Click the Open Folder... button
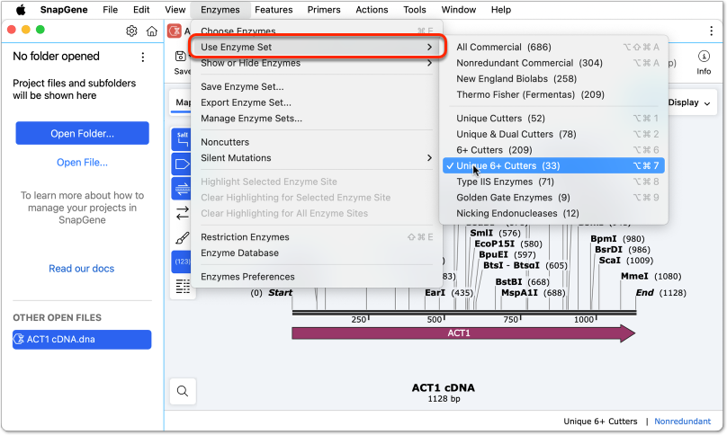This screenshot has height=435, width=727. 82,133
